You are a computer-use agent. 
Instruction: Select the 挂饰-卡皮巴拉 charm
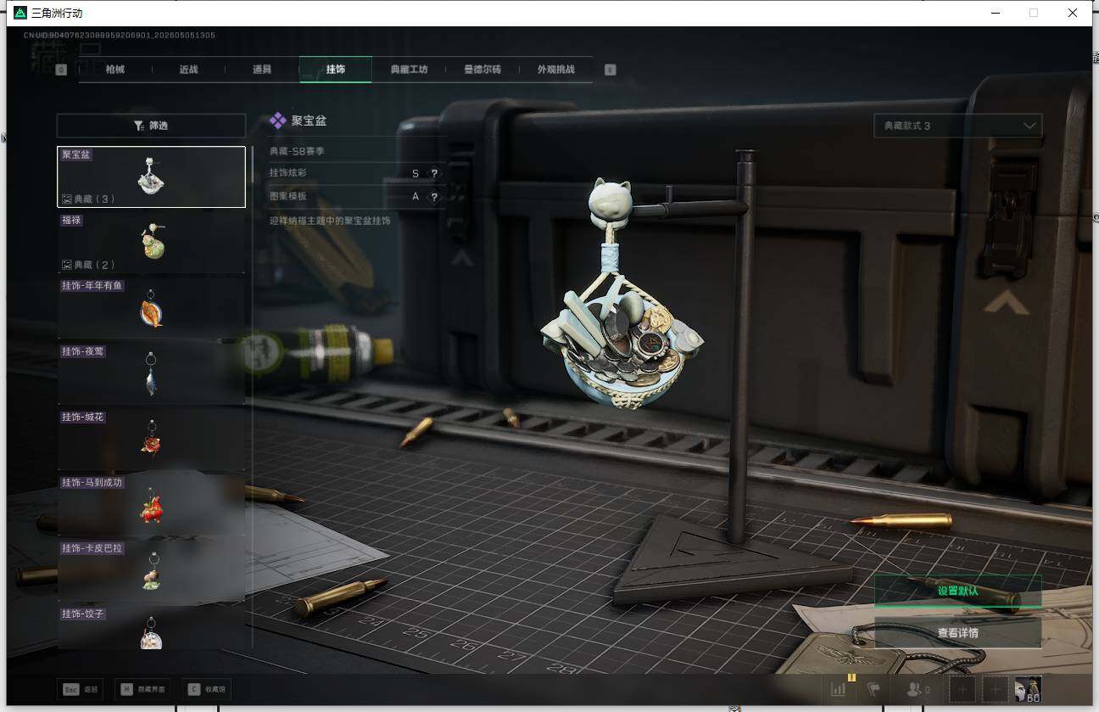tap(151, 570)
